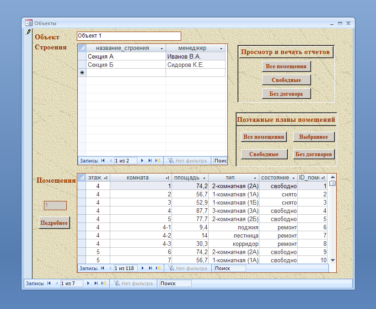Image resolution: width=376 pixels, height=309 pixels.
Task: Add new object record in bottom main navigation bar
Action: click(x=104, y=283)
